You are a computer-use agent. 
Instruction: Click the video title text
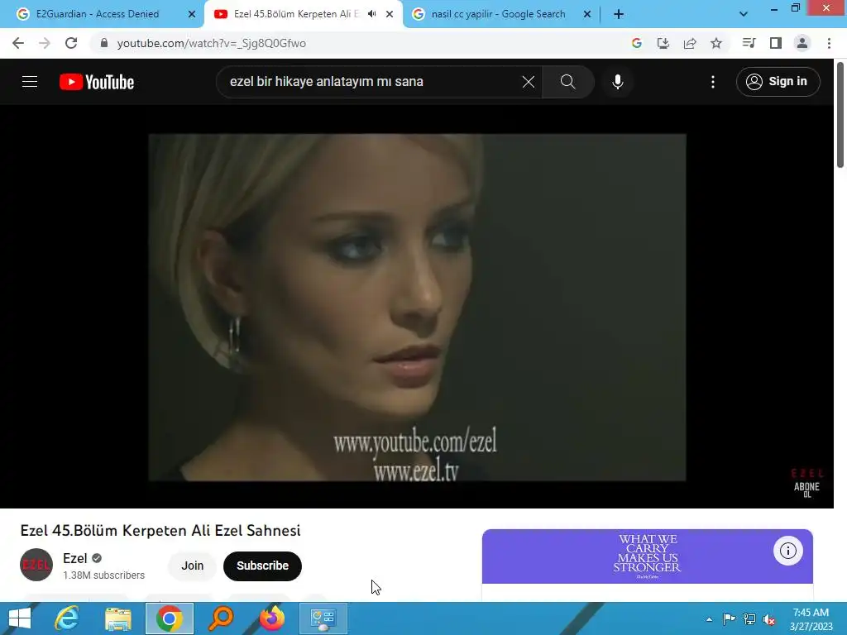pos(160,531)
